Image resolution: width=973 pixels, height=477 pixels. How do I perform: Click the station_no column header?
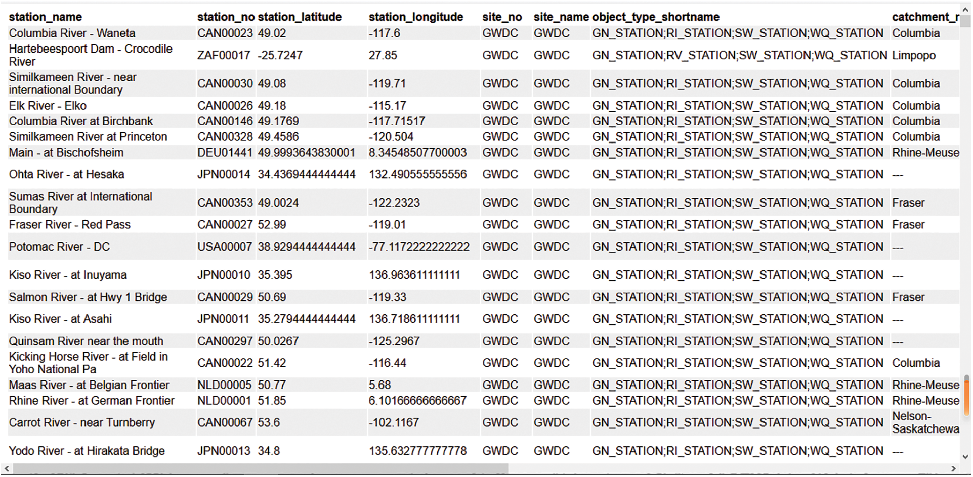pos(226,17)
